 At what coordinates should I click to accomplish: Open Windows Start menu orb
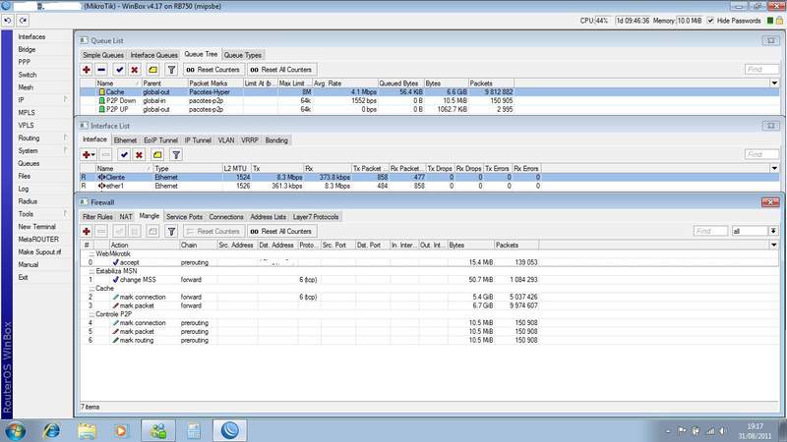pyautogui.click(x=16, y=430)
